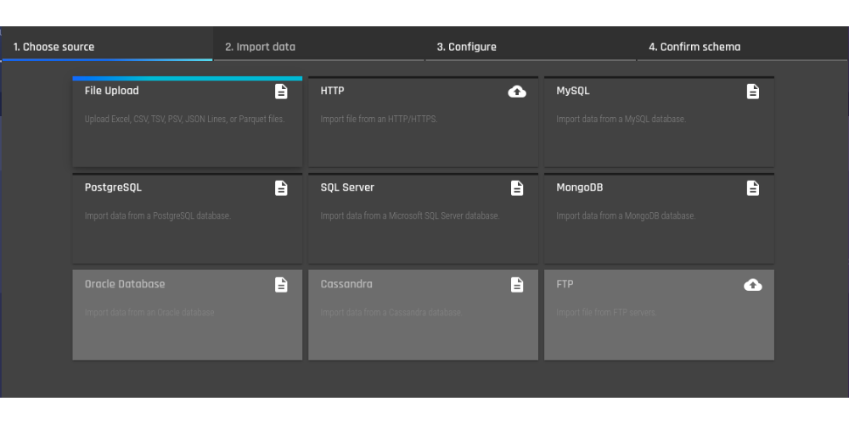Screen dimensions: 849x424
Task: Click the MongoDB card document icon
Action: 752,187
